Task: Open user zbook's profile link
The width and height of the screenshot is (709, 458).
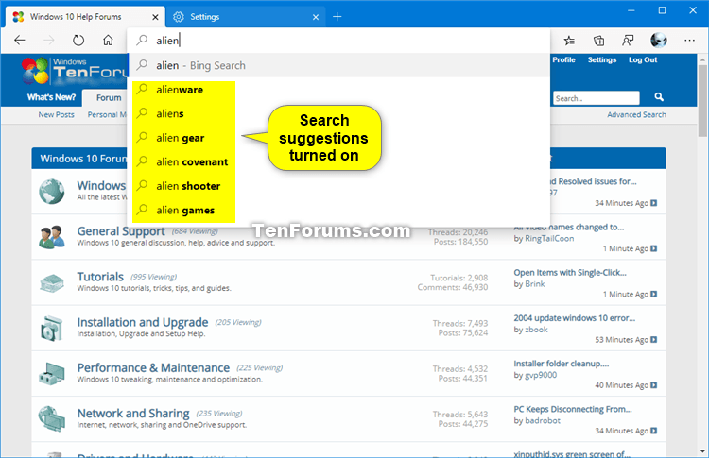Action: 536,330
